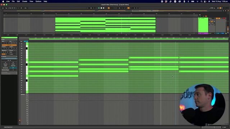Open the File menu
230x129 pixels.
pyautogui.click(x=13, y=1)
